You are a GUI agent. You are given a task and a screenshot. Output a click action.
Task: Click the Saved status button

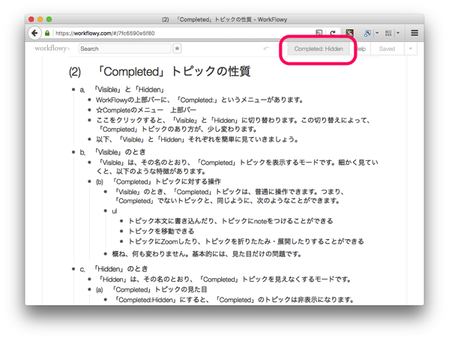[387, 49]
